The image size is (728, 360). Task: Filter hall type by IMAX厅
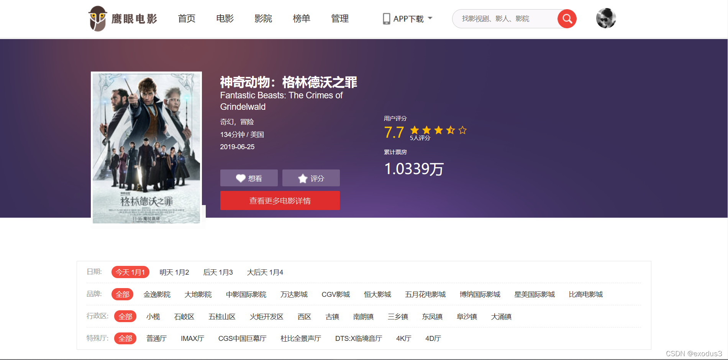coord(192,338)
